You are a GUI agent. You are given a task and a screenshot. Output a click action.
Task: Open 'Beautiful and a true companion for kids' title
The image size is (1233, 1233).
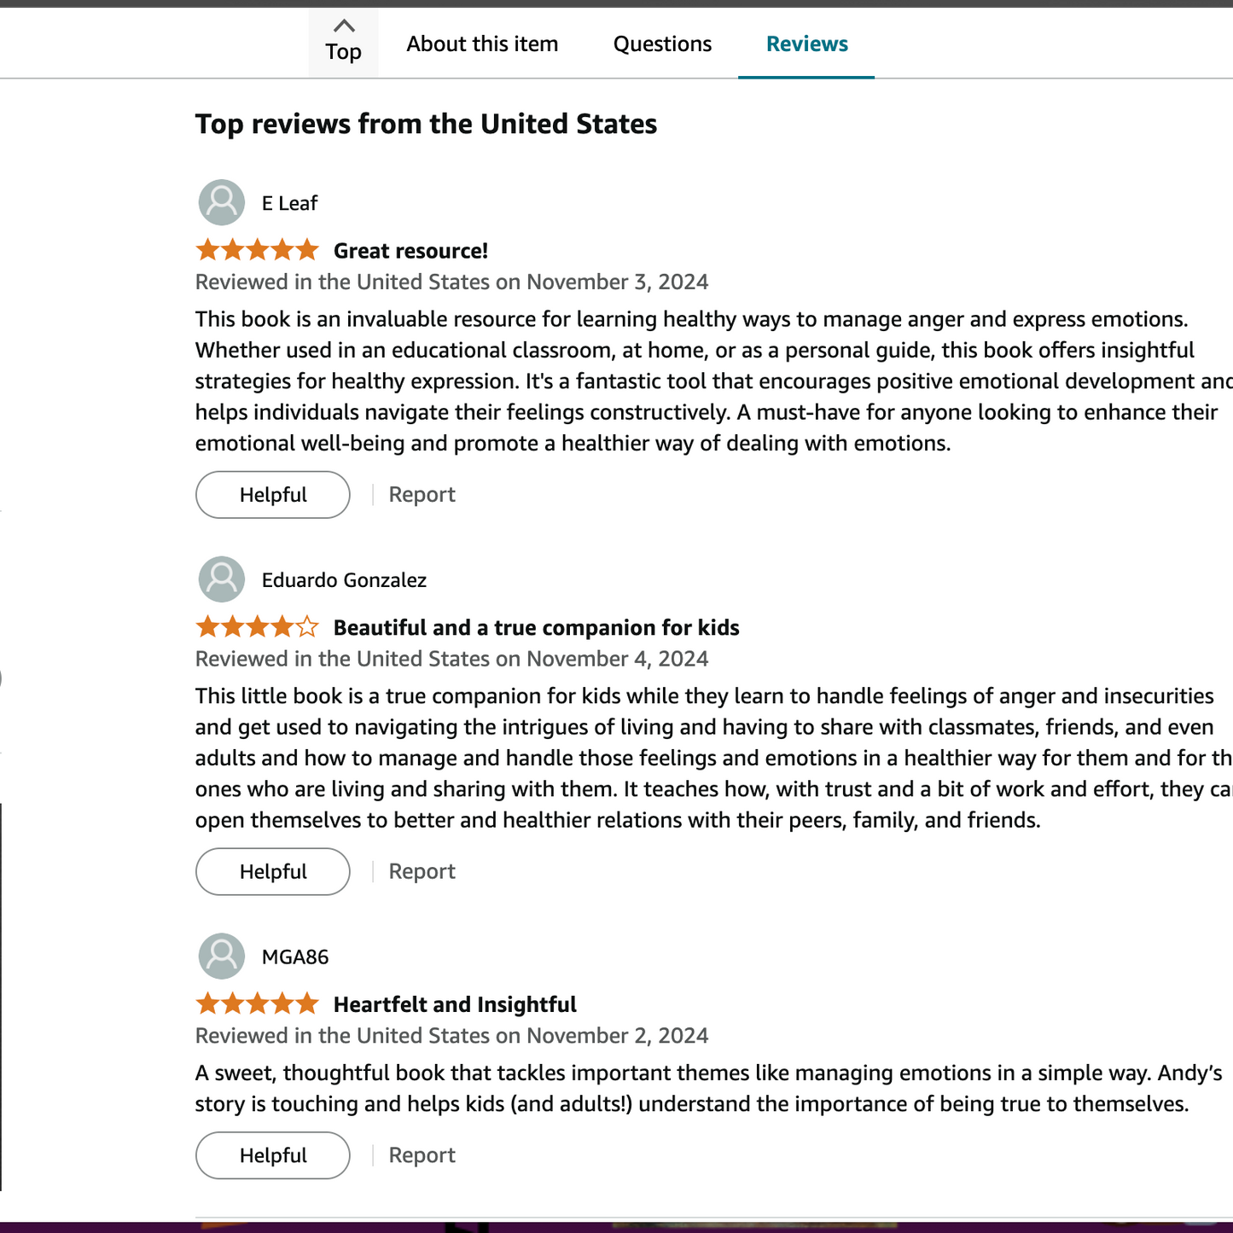[536, 628]
